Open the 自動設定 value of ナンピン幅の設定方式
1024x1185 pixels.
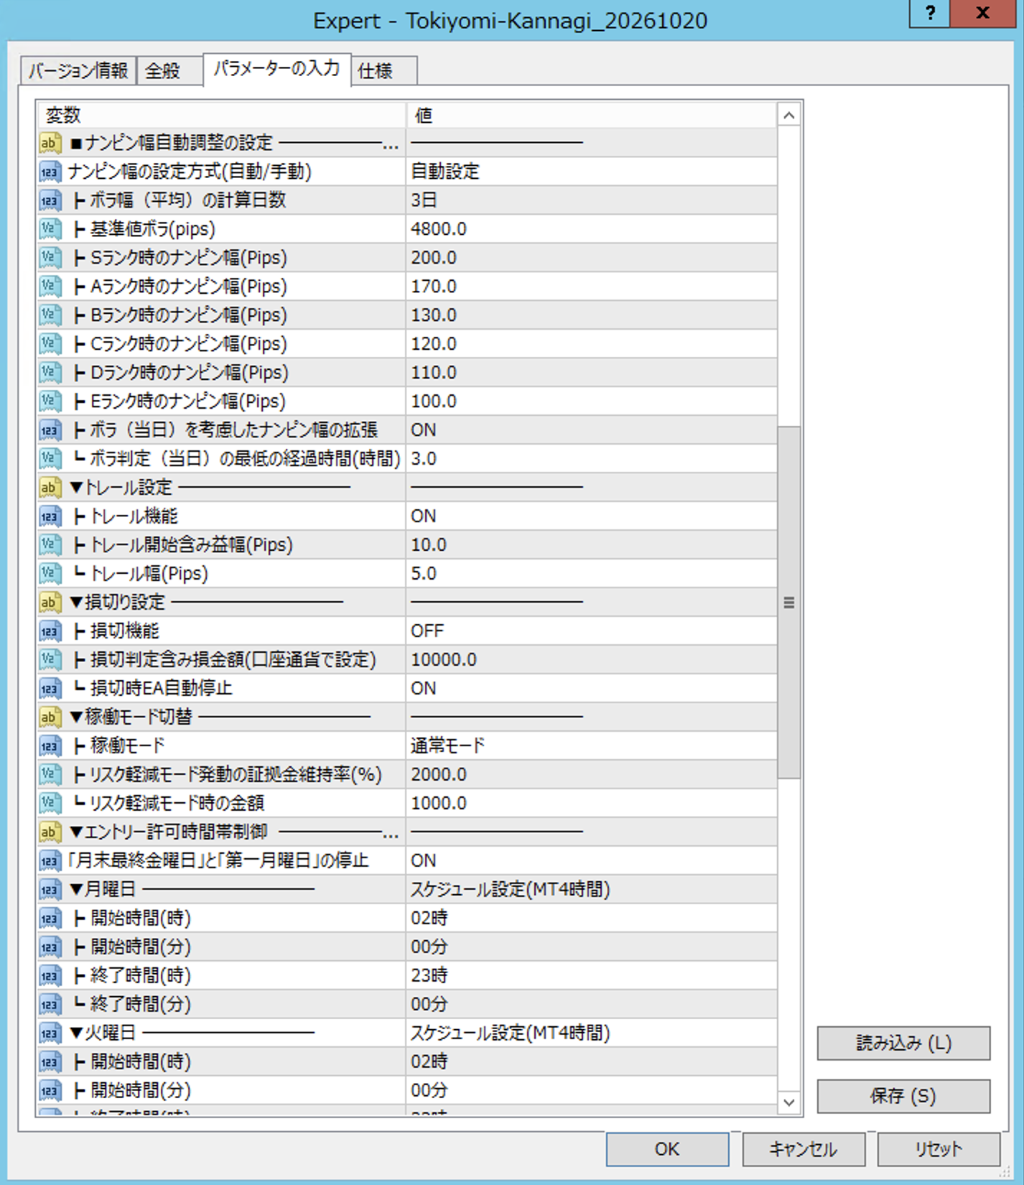click(x=591, y=172)
